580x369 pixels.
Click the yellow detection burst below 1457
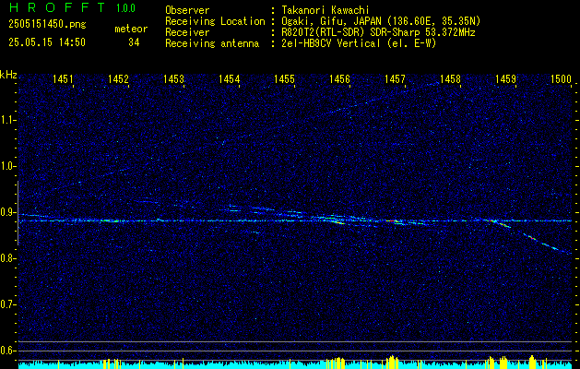pyautogui.click(x=392, y=362)
